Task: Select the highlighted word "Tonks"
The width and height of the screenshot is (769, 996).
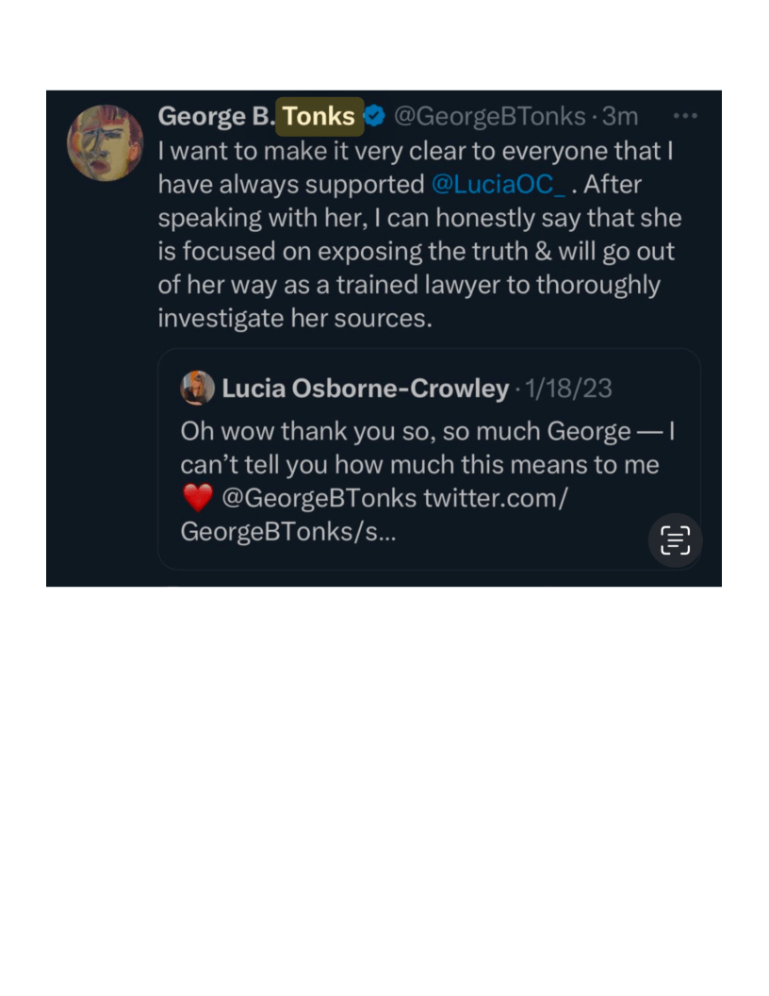Action: coord(319,116)
